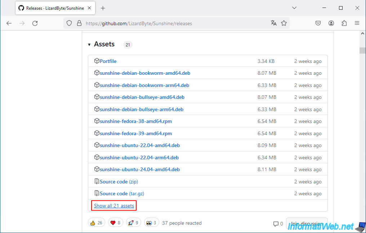366x233 pixels.
Task: Toggle the thumbs up reaction
Action: 96,223
